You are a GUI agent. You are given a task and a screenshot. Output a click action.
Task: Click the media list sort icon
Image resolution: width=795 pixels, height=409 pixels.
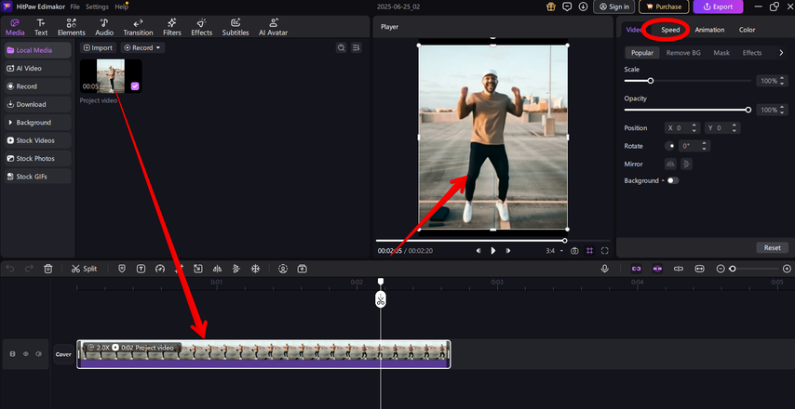(x=356, y=47)
